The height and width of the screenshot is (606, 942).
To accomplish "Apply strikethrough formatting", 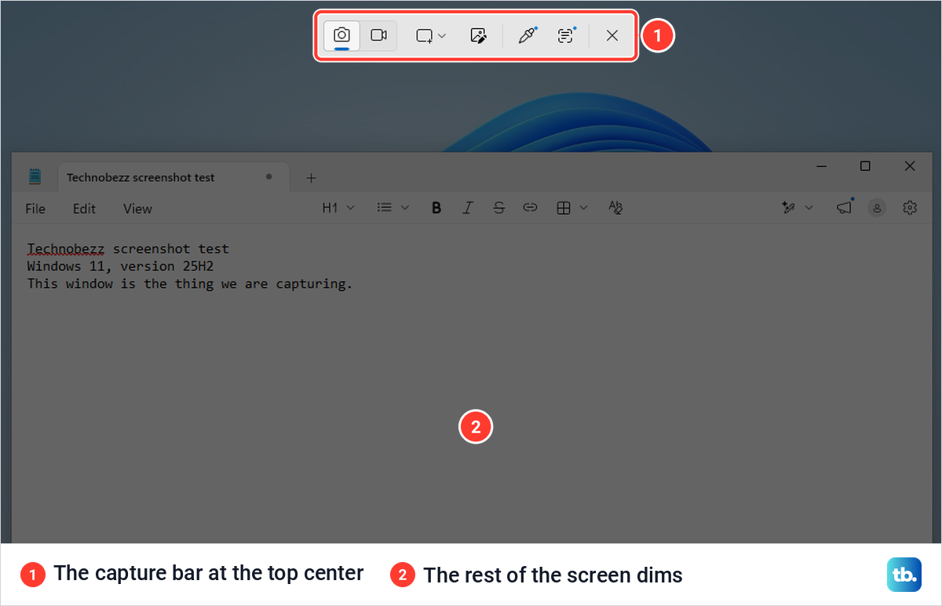I will coord(499,208).
